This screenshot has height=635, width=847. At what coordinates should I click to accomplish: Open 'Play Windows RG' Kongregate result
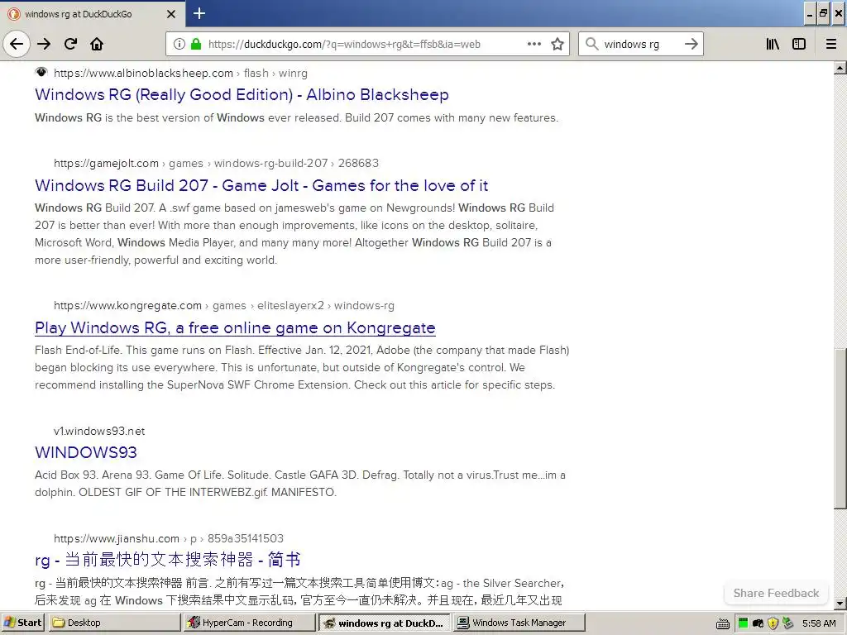point(235,327)
